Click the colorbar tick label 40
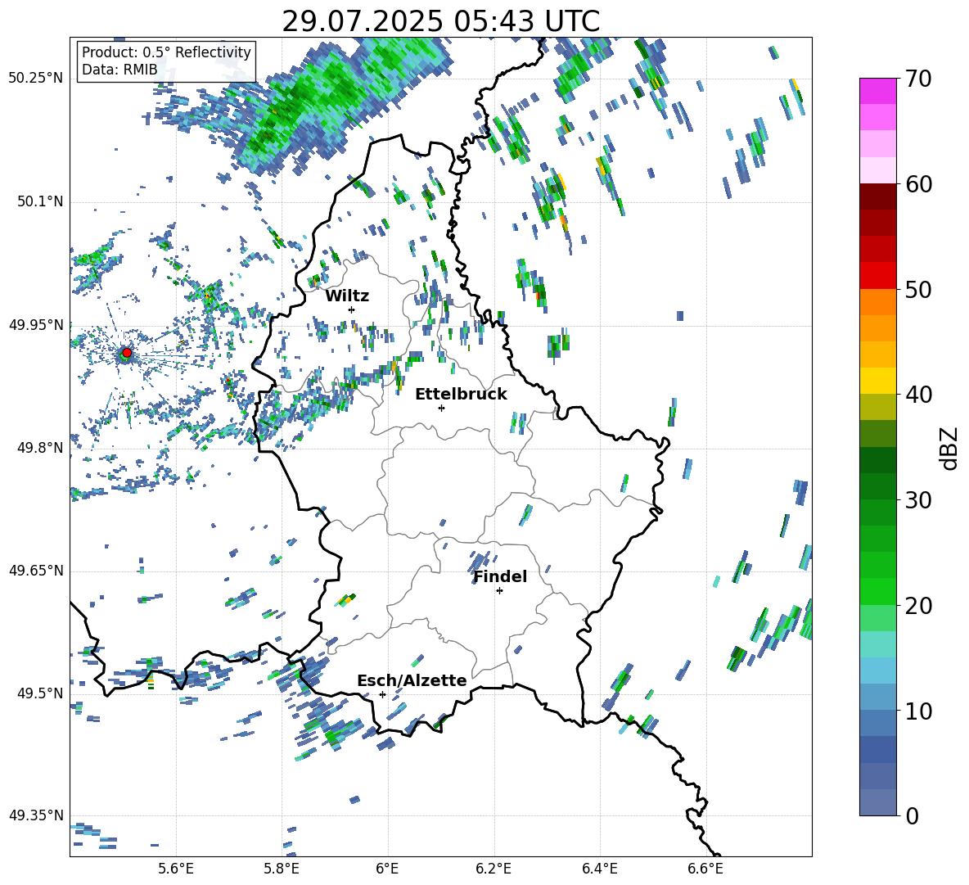The height and width of the screenshot is (885, 969). tap(917, 395)
